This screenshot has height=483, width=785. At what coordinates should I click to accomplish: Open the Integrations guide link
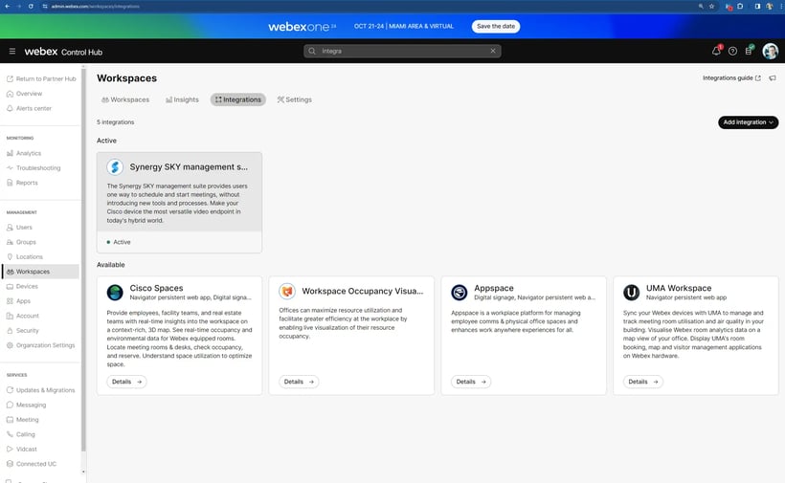click(x=731, y=78)
